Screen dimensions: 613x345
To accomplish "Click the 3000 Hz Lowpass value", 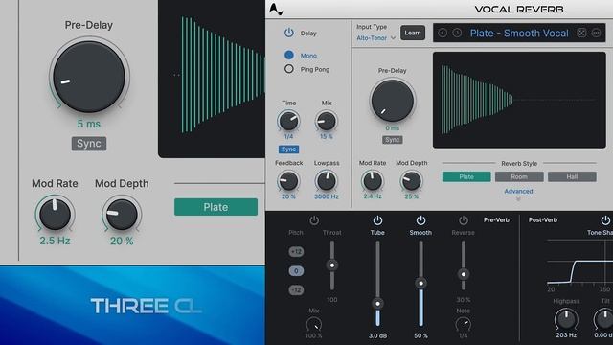I will pos(326,196).
